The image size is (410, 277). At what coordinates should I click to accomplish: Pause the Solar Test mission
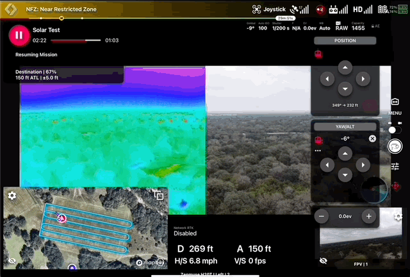point(19,35)
